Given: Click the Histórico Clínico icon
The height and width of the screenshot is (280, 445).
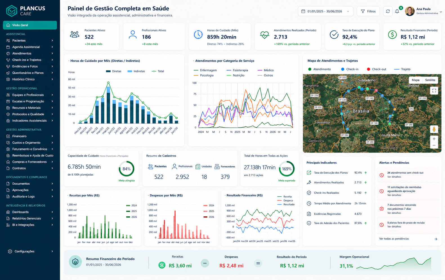Looking at the screenshot, I should pos(8,79).
